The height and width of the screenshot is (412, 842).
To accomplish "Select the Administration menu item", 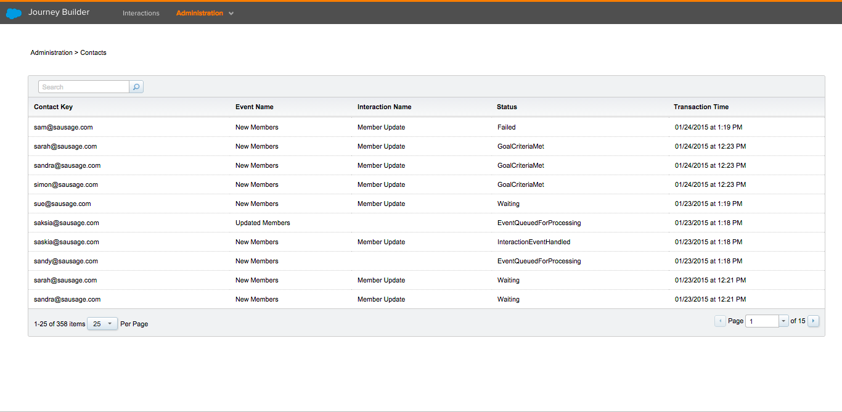I will (x=199, y=13).
